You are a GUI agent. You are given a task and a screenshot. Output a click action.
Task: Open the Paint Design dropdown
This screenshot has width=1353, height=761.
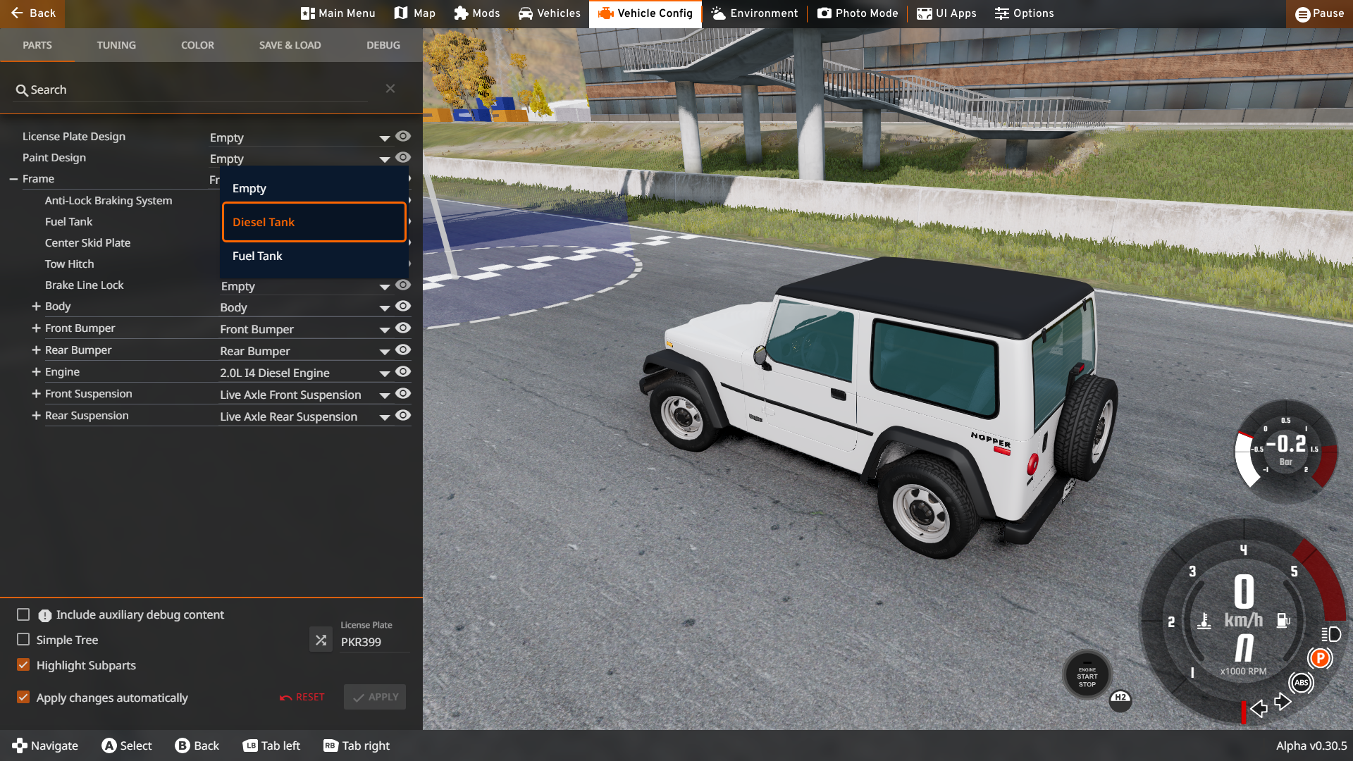point(300,159)
